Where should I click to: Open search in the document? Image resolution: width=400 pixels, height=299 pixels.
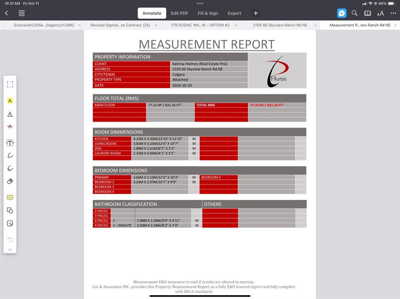click(355, 13)
